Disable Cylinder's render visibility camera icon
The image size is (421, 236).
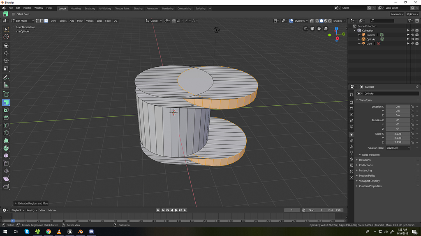(417, 39)
